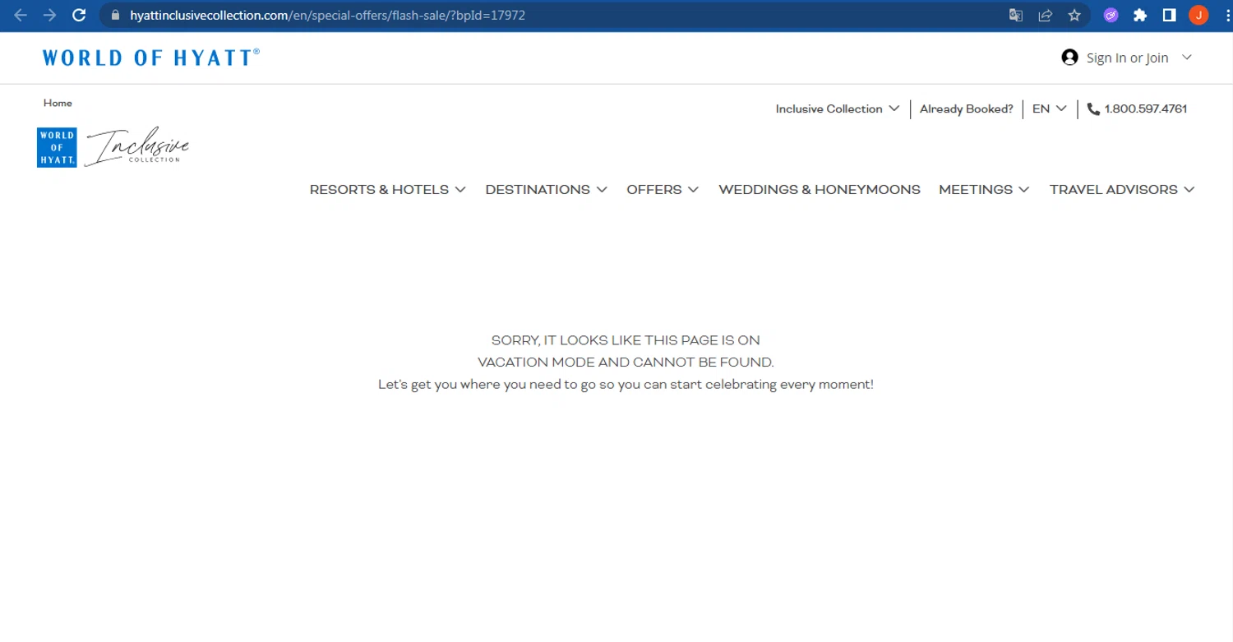Follow the Home breadcrumb link
Viewport: 1233px width, 642px height.
click(58, 103)
